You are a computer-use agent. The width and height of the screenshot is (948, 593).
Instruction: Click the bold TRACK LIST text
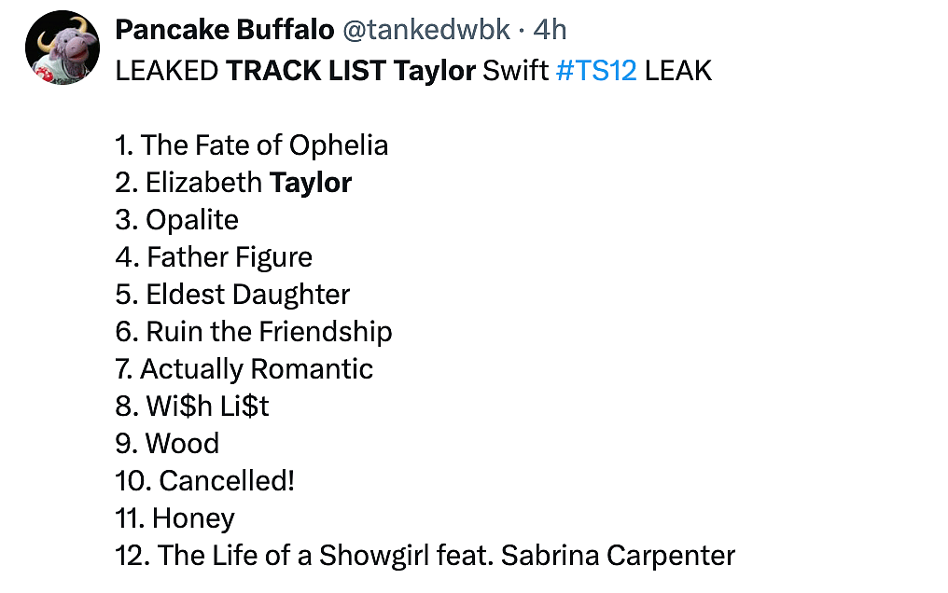coord(306,71)
